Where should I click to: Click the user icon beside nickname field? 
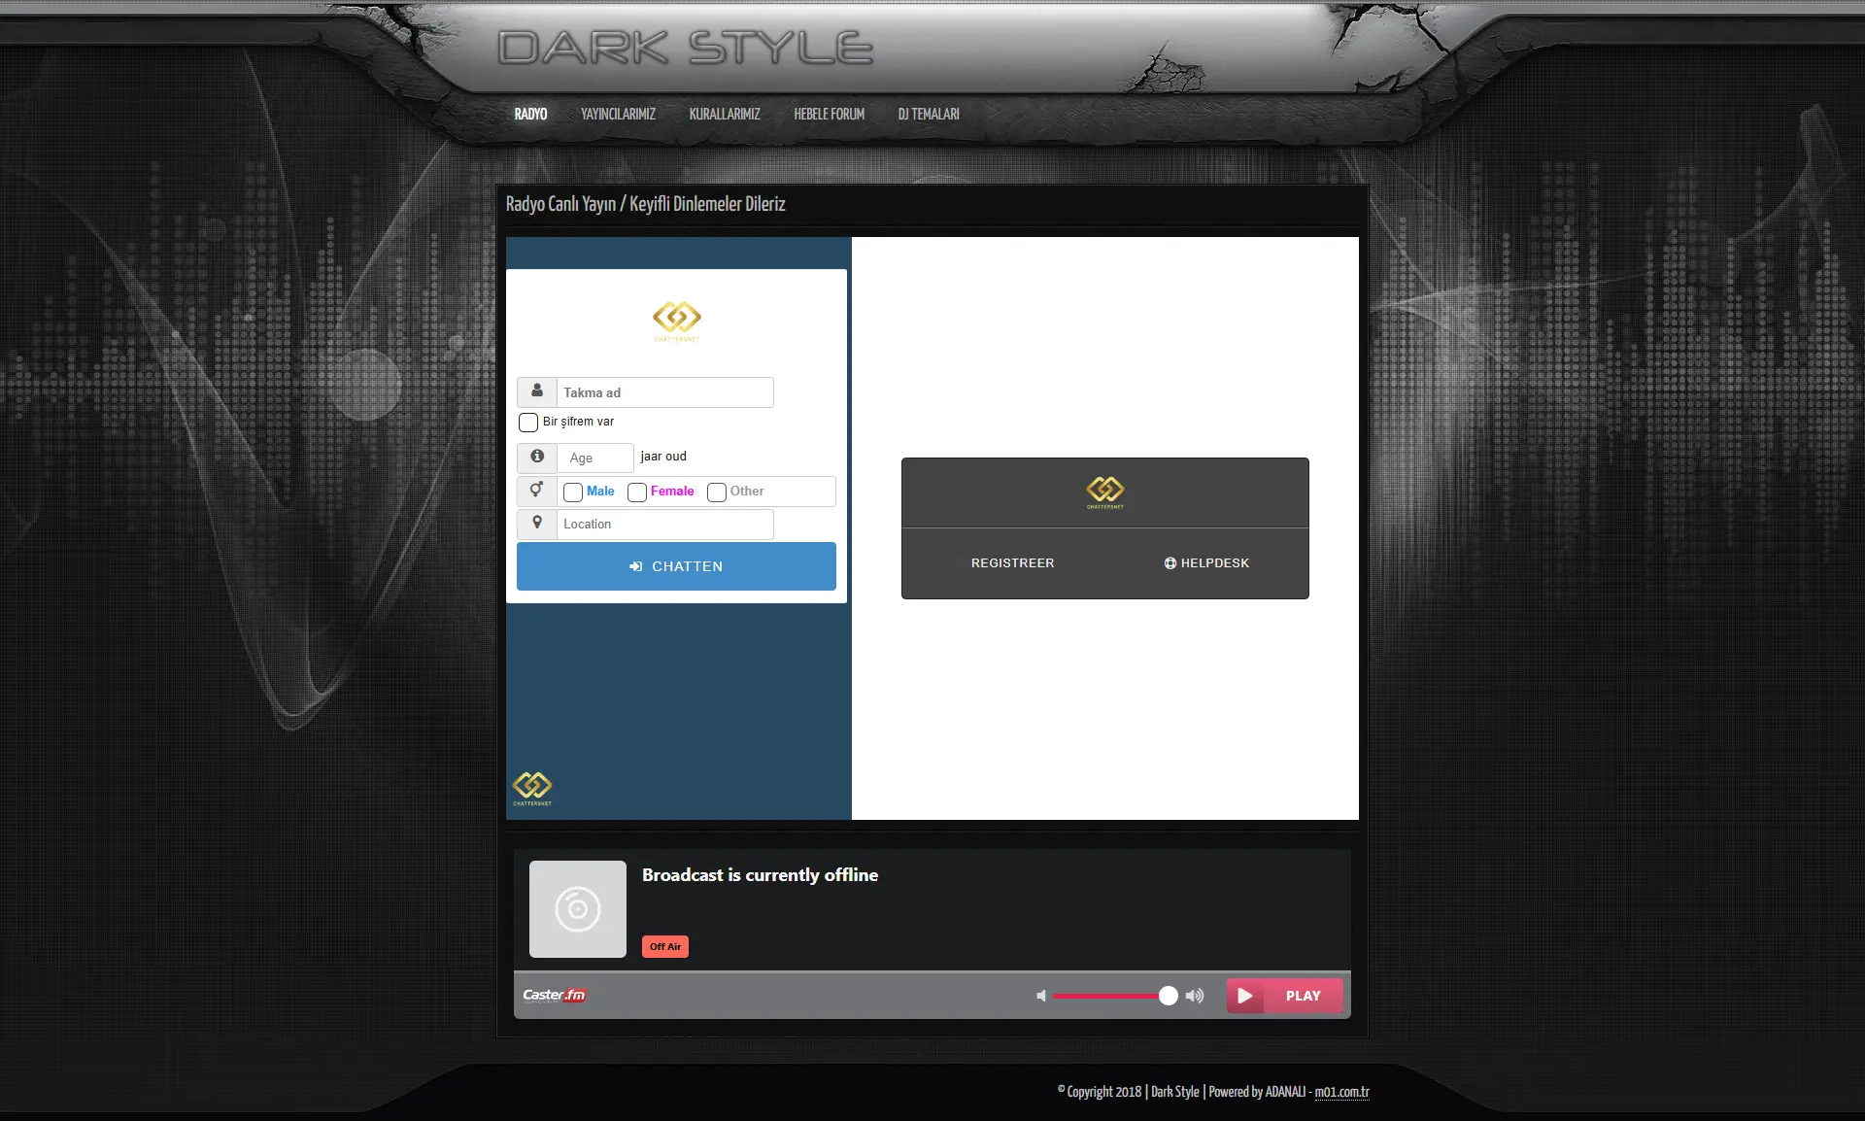[x=537, y=391]
